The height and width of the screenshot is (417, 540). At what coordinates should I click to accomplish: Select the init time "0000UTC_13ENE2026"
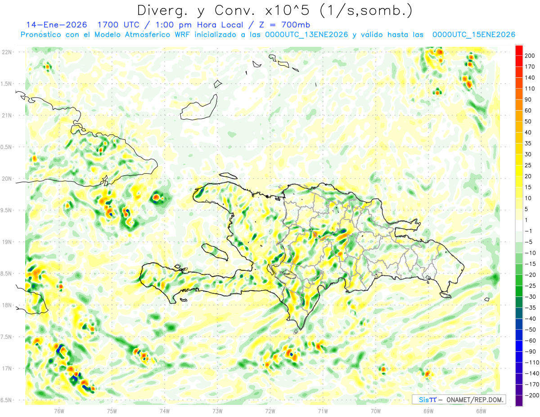(x=306, y=35)
